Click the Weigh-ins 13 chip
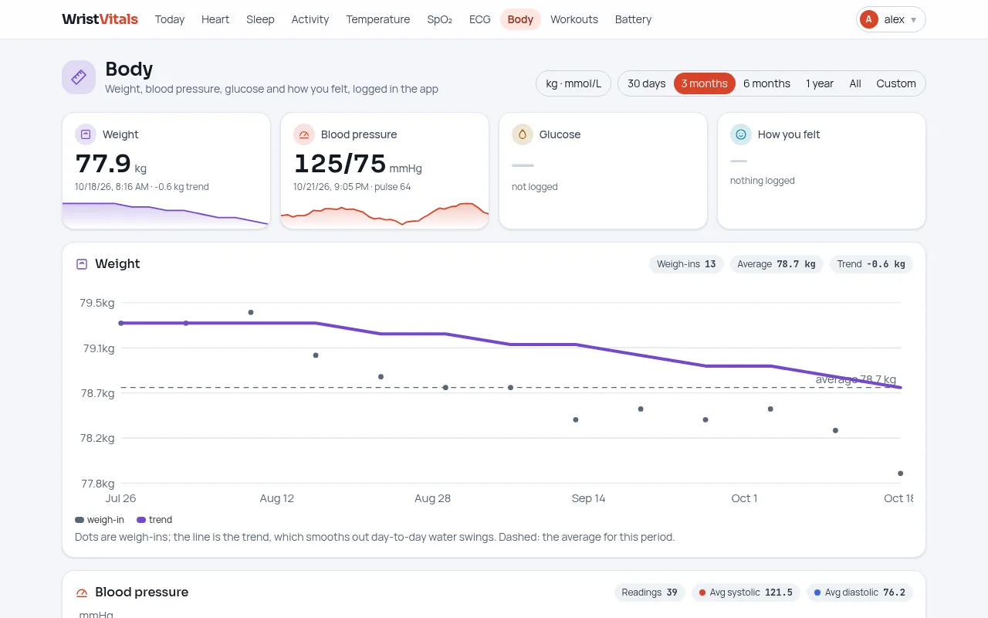988x618 pixels. tap(686, 264)
